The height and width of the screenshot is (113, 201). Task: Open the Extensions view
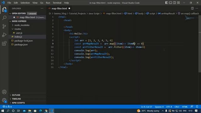click(4, 43)
